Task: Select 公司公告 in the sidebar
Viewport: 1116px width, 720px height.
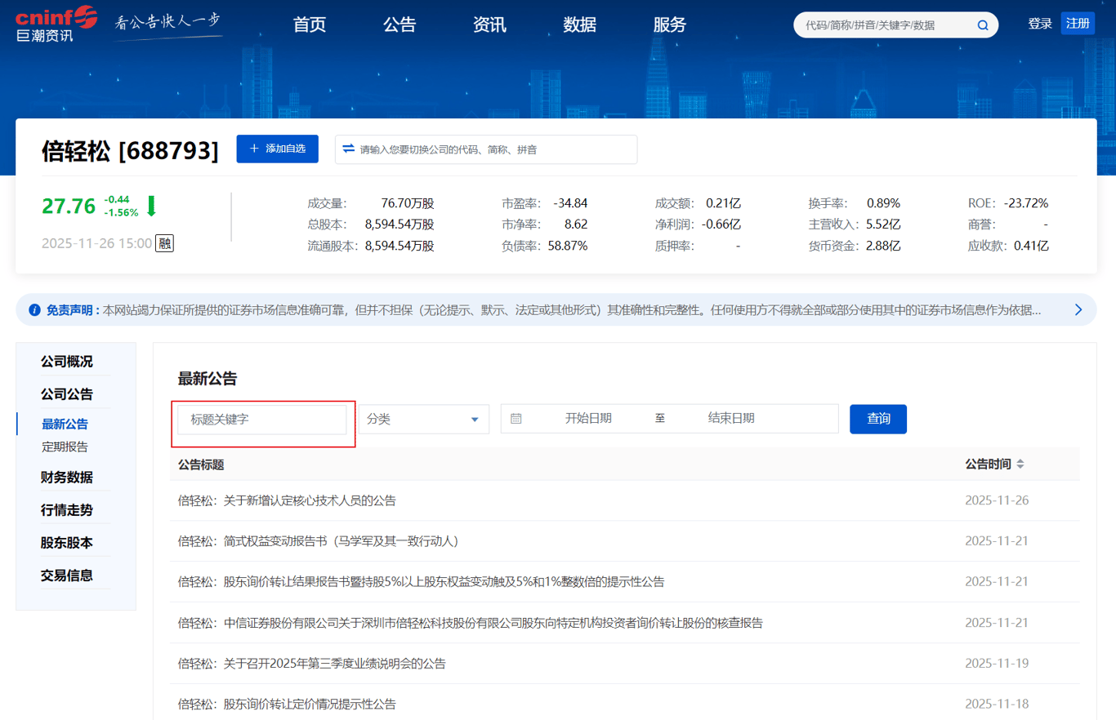Action: pyautogui.click(x=67, y=394)
